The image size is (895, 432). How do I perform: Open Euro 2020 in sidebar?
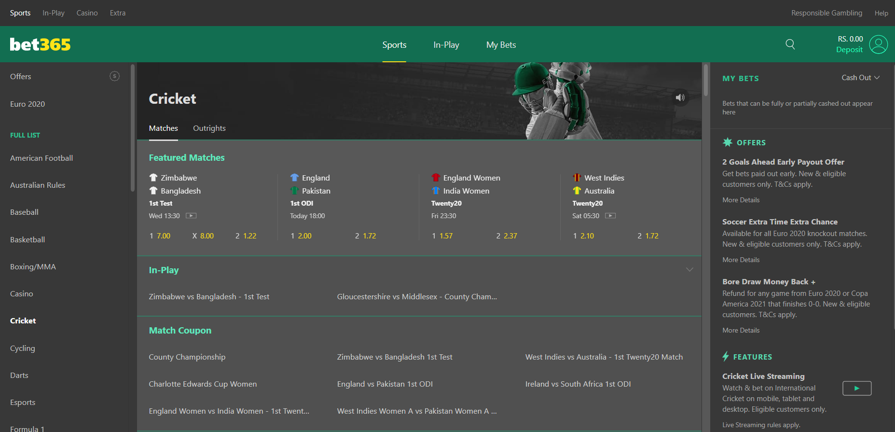pyautogui.click(x=28, y=104)
